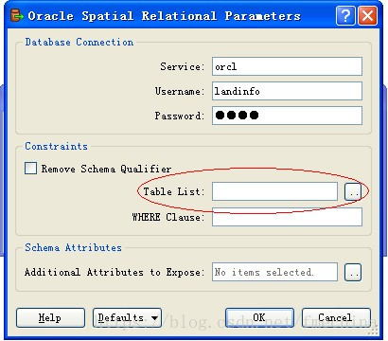
Task: Click the WHERE Clause input field
Action: point(287,217)
